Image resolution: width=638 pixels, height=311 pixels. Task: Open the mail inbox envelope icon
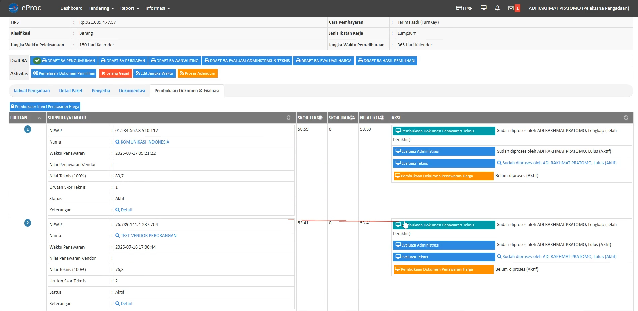[511, 8]
